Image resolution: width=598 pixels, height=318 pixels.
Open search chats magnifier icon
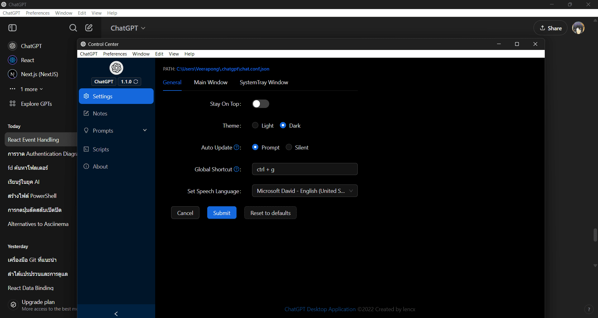tap(73, 28)
